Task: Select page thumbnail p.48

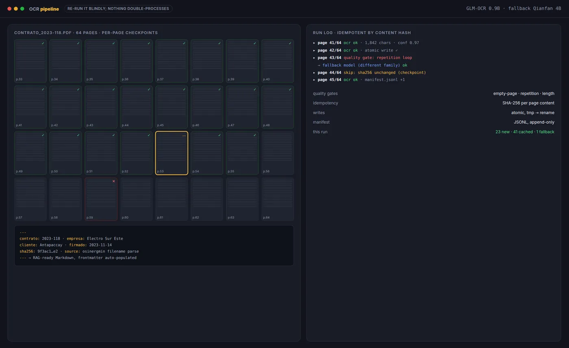Action: pos(278,107)
